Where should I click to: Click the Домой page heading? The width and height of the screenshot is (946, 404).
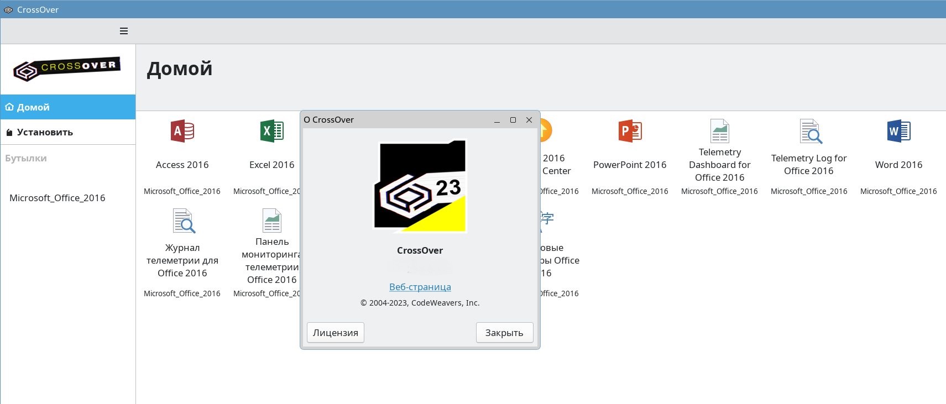[180, 69]
